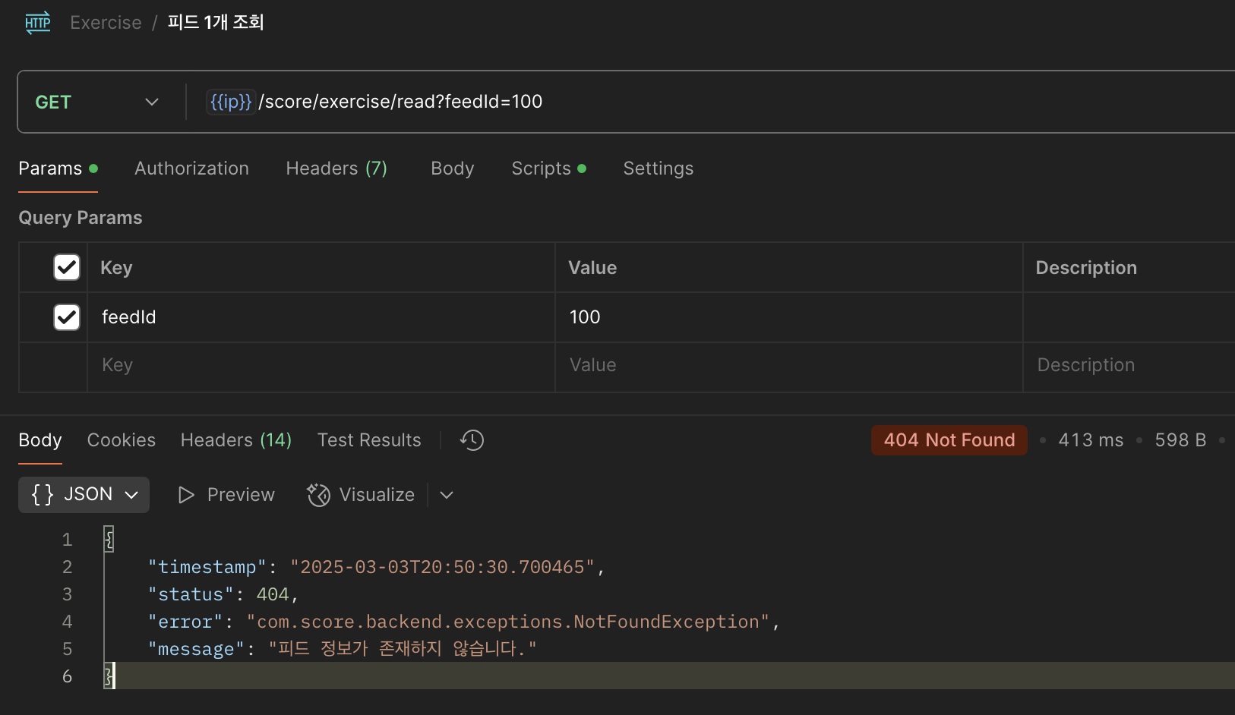Click the Visualize button
This screenshot has height=715, width=1235.
tap(361, 495)
